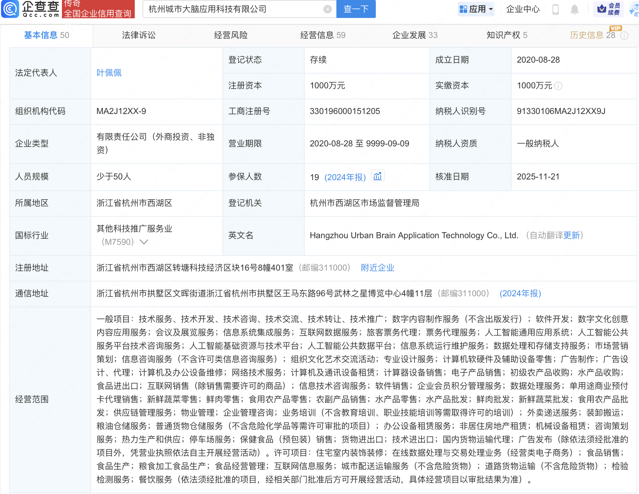This screenshot has width=639, height=494.
Task: Switch to the 法律诉讼 tab
Action: 139,35
